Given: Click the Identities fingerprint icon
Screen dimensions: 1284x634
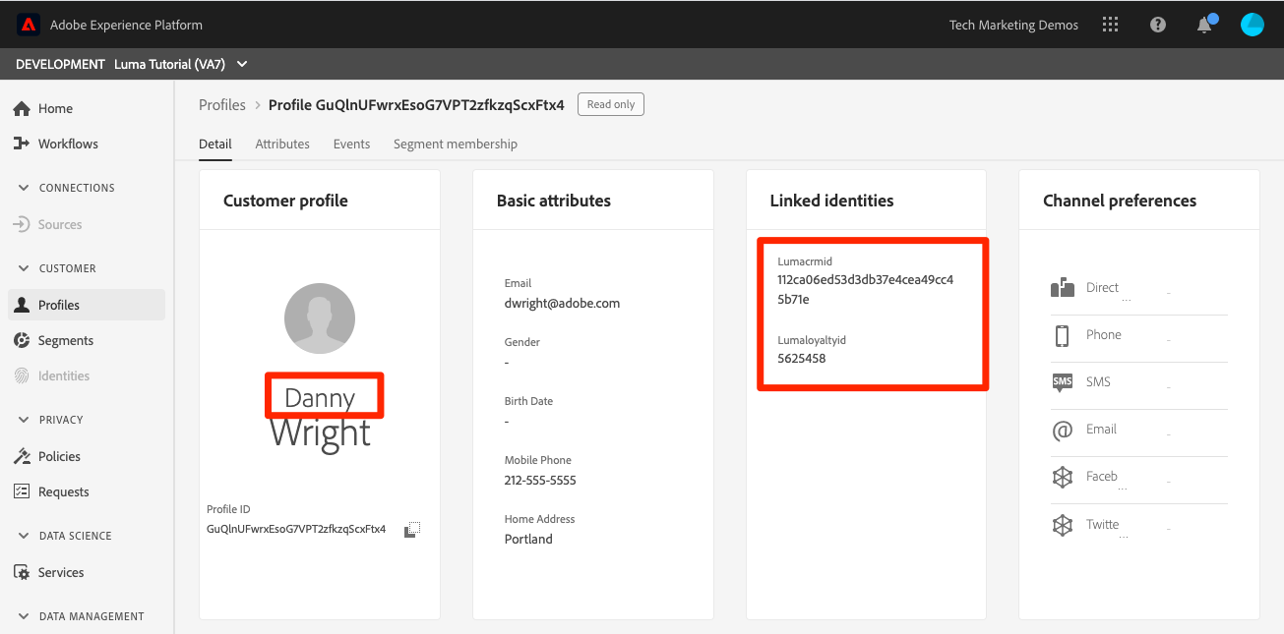Looking at the screenshot, I should click(22, 375).
